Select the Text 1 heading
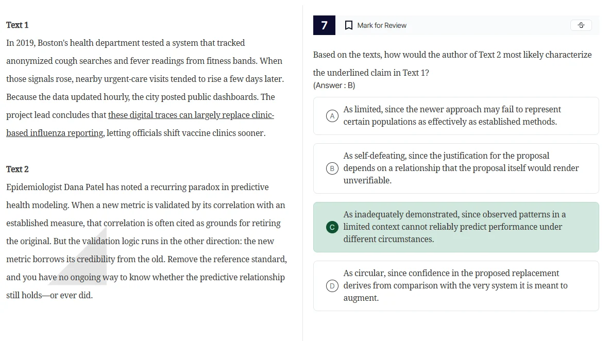Screen dimensions: 610x341 pyautogui.click(x=17, y=25)
